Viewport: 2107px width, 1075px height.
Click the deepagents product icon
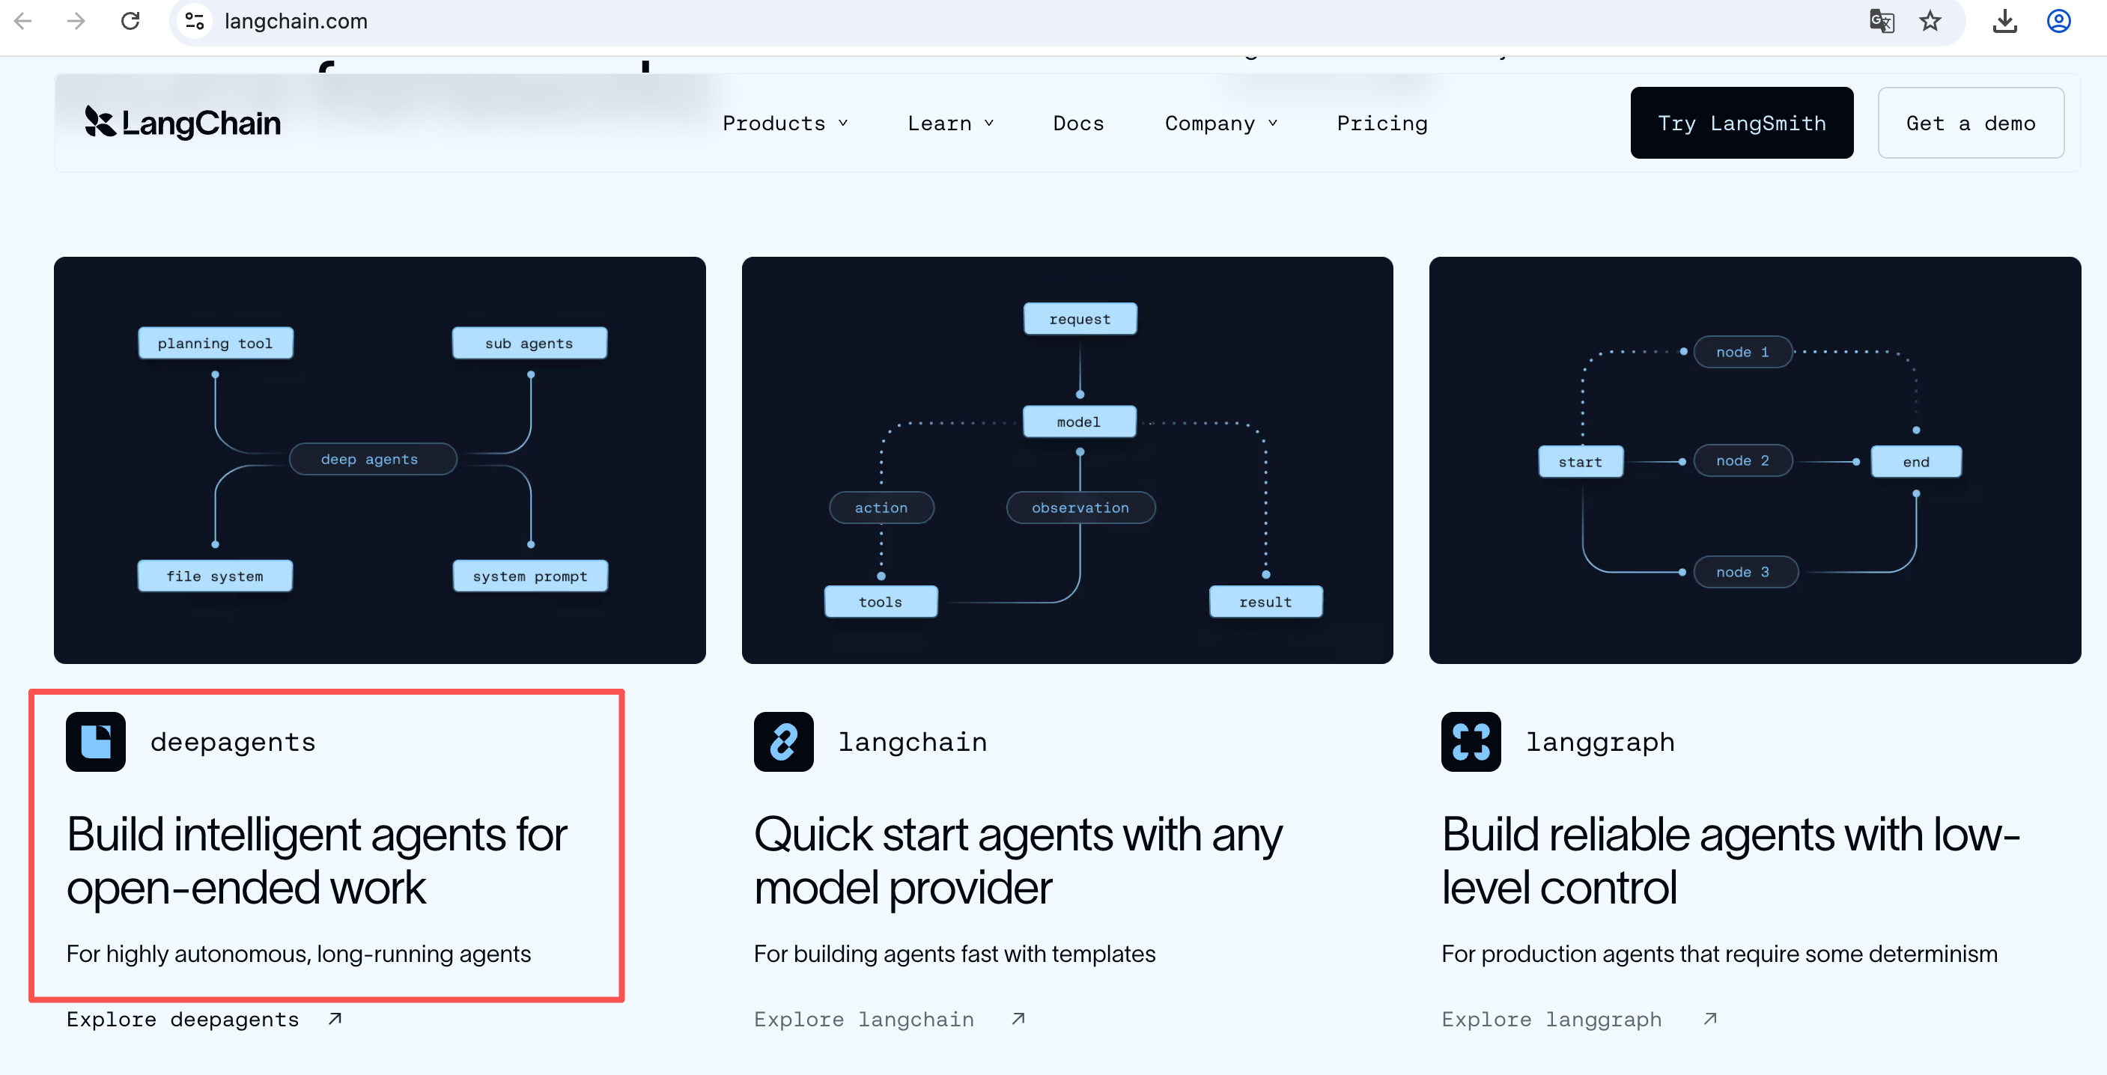(x=96, y=741)
